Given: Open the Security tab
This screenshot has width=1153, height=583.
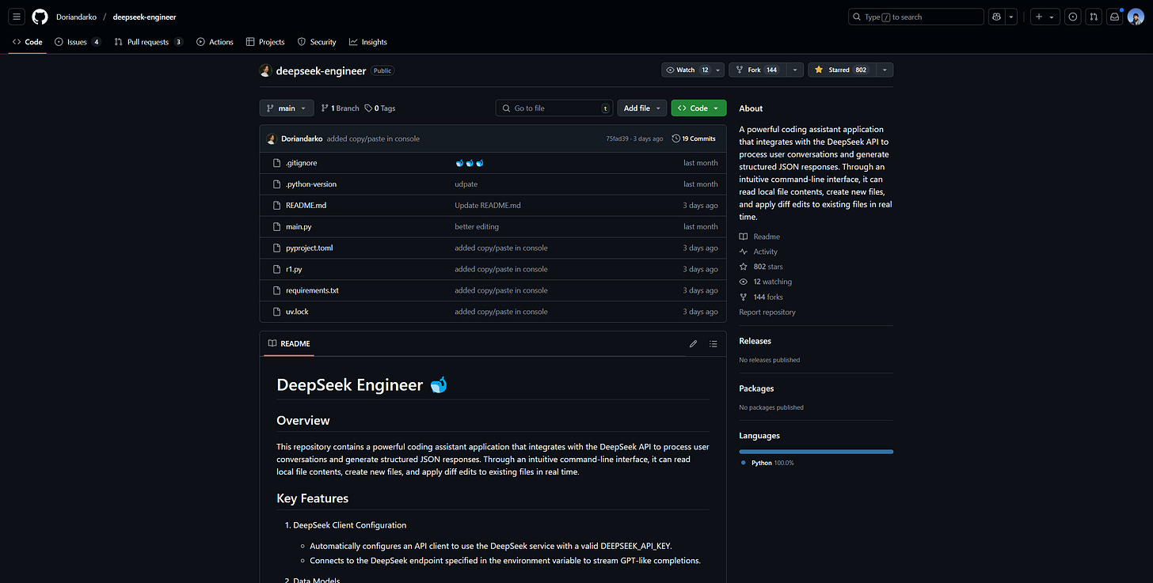Looking at the screenshot, I should tap(317, 42).
